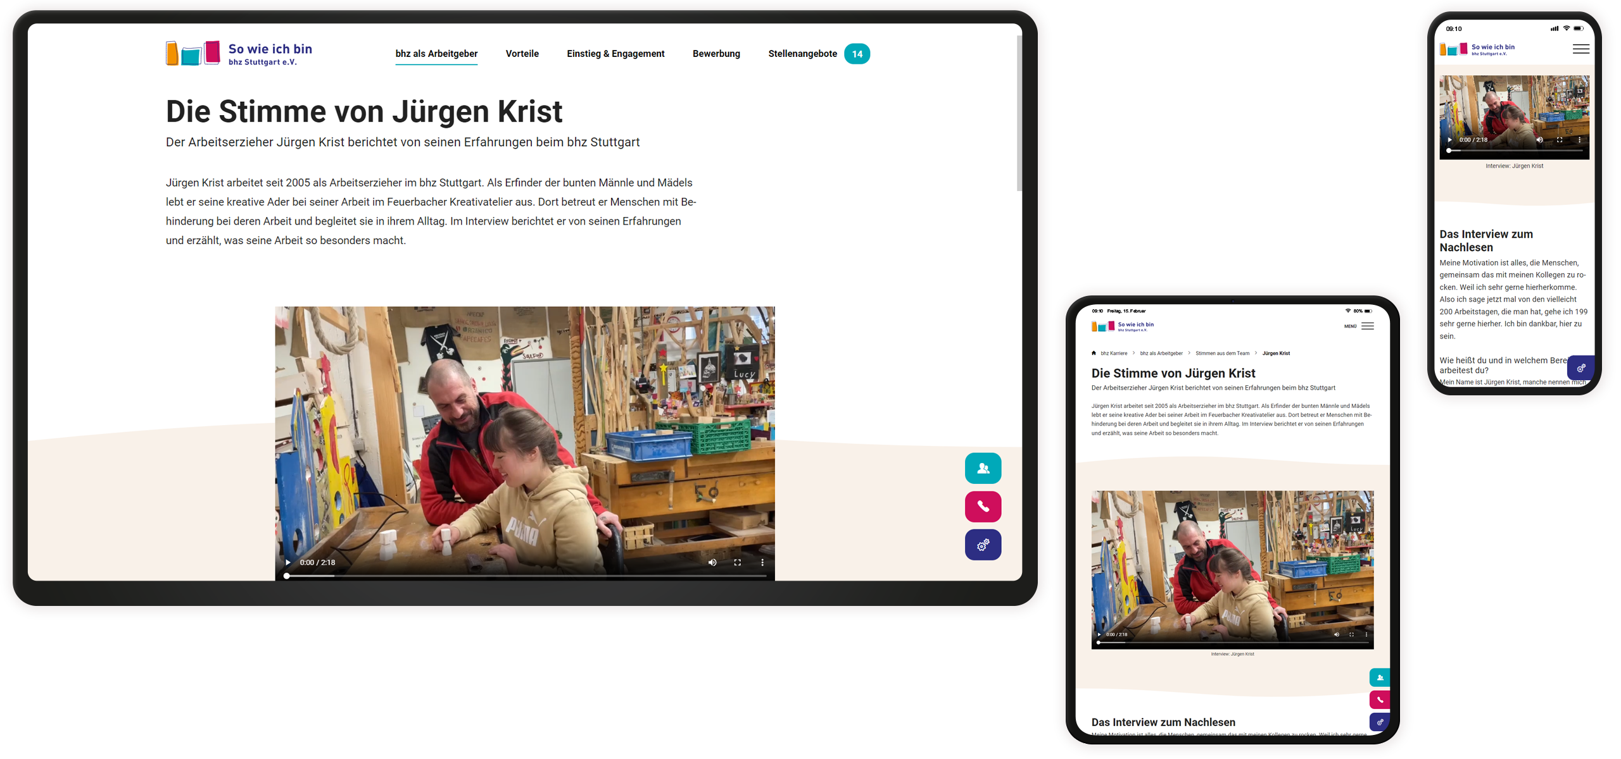Click 'Stimmen aus dem Team' breadcrumb link
Screen dimensions: 1621x759
1222,353
